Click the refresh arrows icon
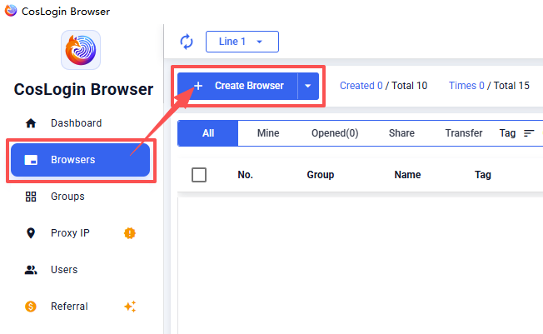Screen dimensions: 543x334 pyautogui.click(x=187, y=42)
